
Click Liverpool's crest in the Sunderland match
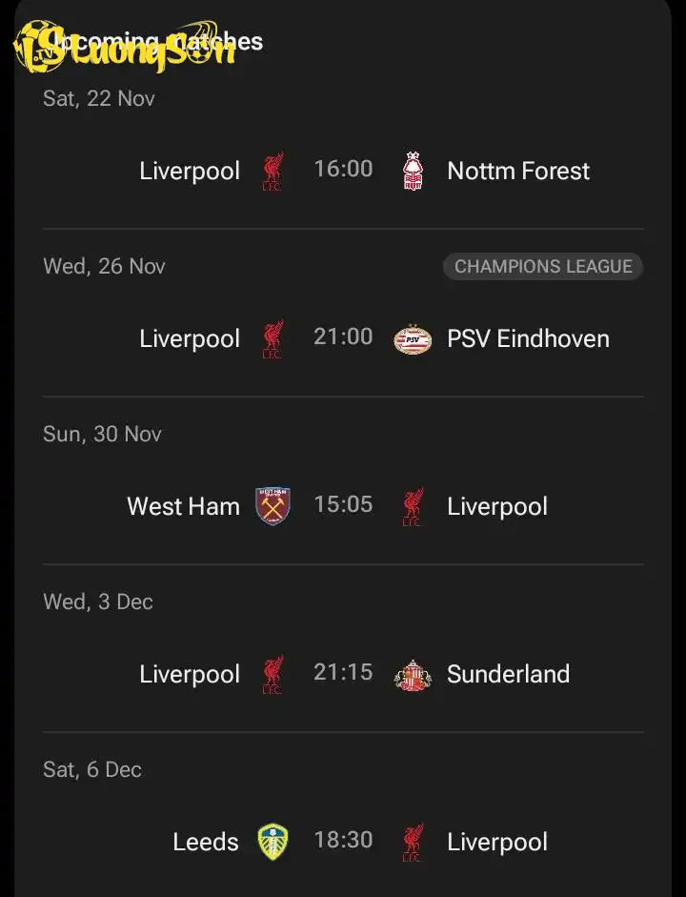point(273,675)
